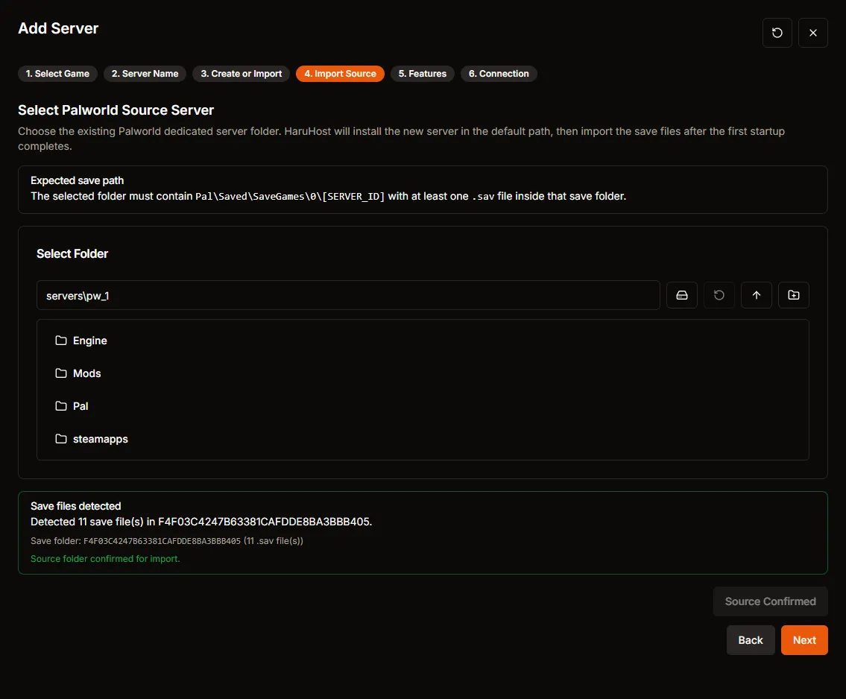Click the folder icon beside Engine
846x699 pixels.
60,341
